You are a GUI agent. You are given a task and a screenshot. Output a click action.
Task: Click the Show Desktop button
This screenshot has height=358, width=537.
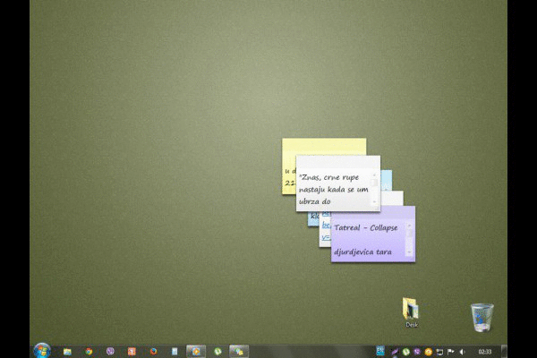coord(504,351)
